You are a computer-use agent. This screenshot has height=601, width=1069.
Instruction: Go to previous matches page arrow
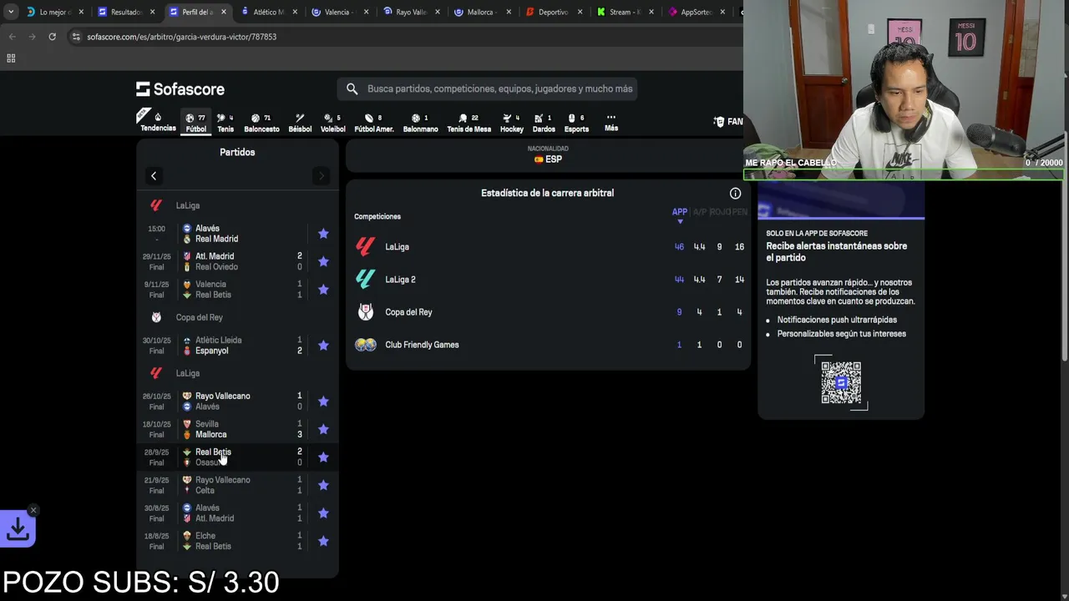click(x=154, y=175)
